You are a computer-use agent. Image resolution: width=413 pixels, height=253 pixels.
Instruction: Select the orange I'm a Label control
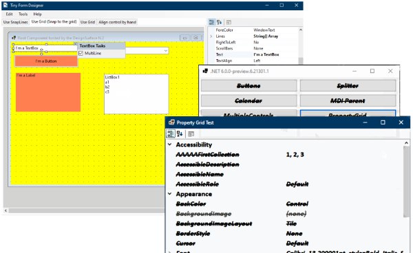(x=48, y=92)
